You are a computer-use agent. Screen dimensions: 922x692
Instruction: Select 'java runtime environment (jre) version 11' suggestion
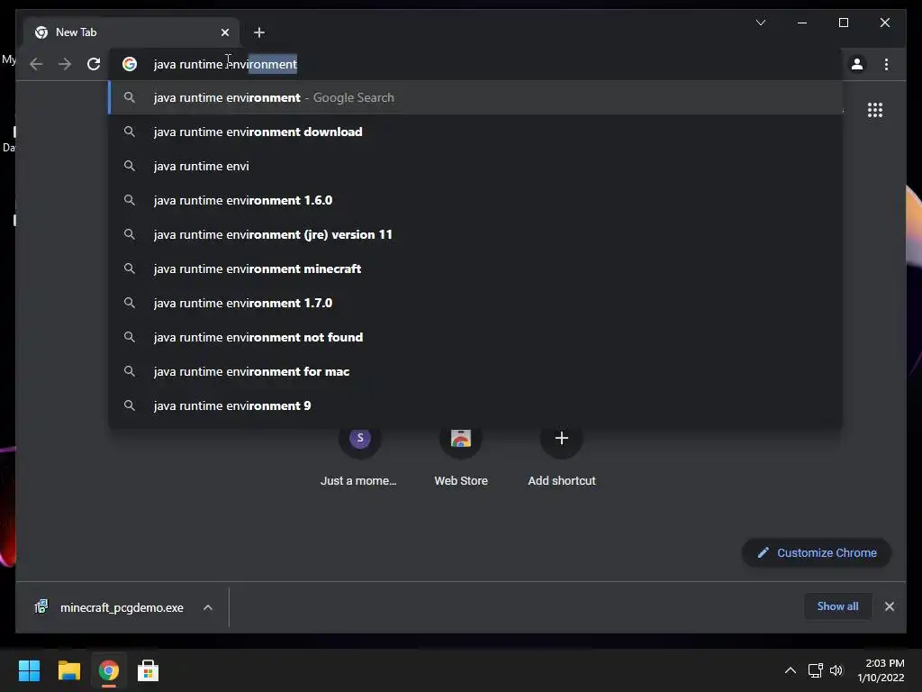click(x=475, y=234)
